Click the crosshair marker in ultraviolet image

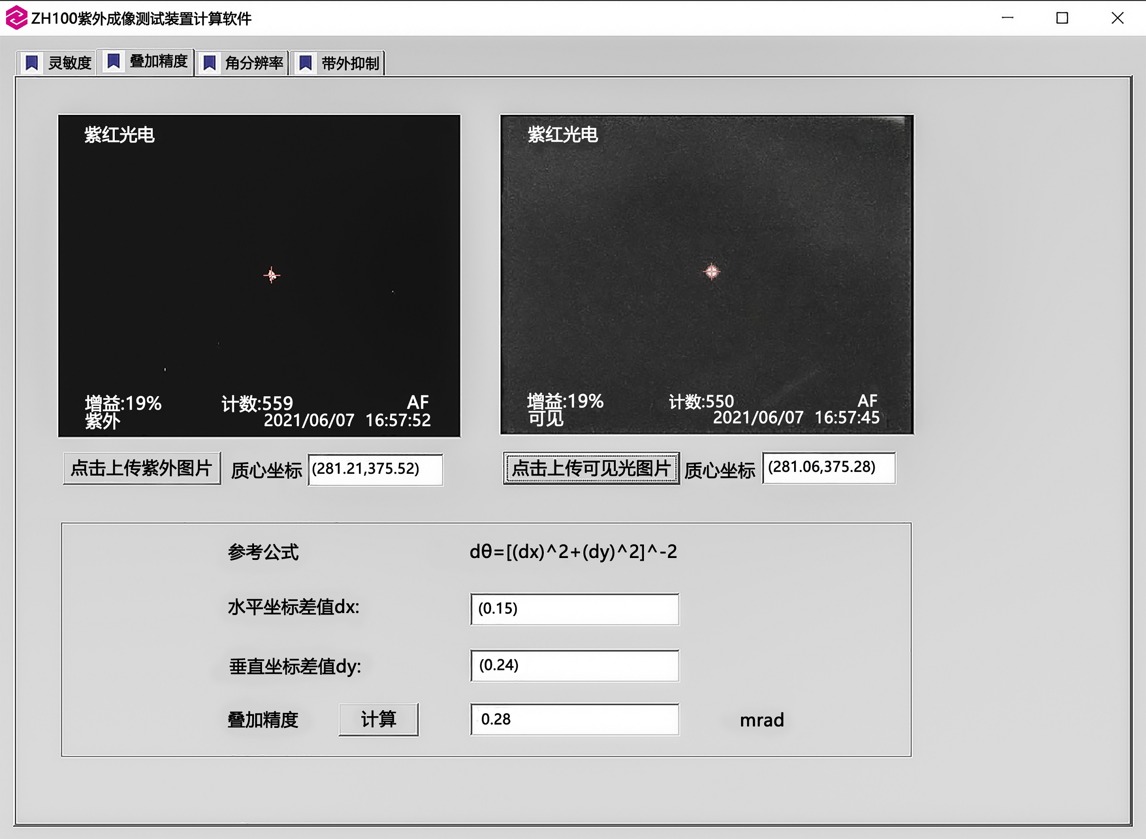(x=271, y=275)
